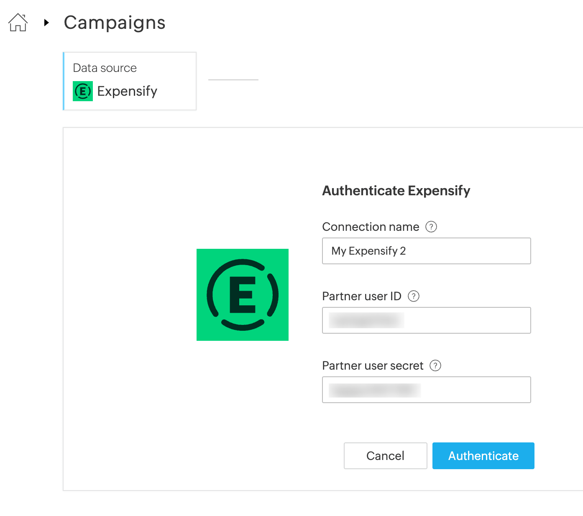This screenshot has height=516, width=583.
Task: Click the Partner user ID label text
Action: tap(361, 296)
